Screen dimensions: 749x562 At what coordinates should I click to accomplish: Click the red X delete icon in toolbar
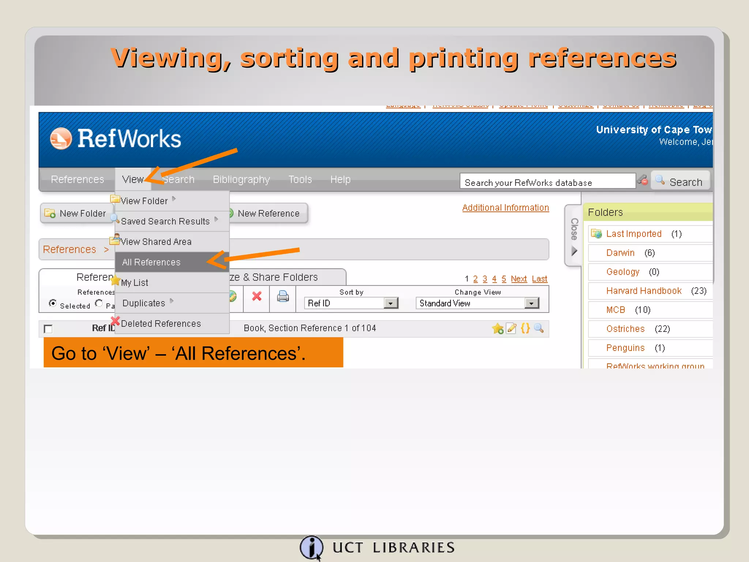click(x=257, y=296)
